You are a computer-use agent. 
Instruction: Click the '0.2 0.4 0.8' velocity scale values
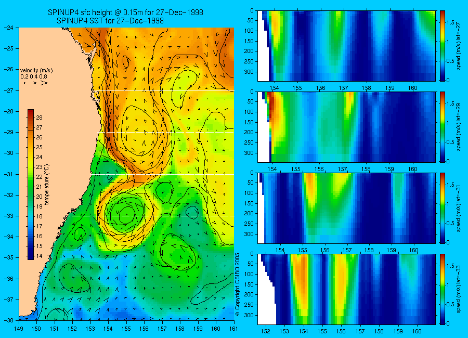tap(33, 76)
